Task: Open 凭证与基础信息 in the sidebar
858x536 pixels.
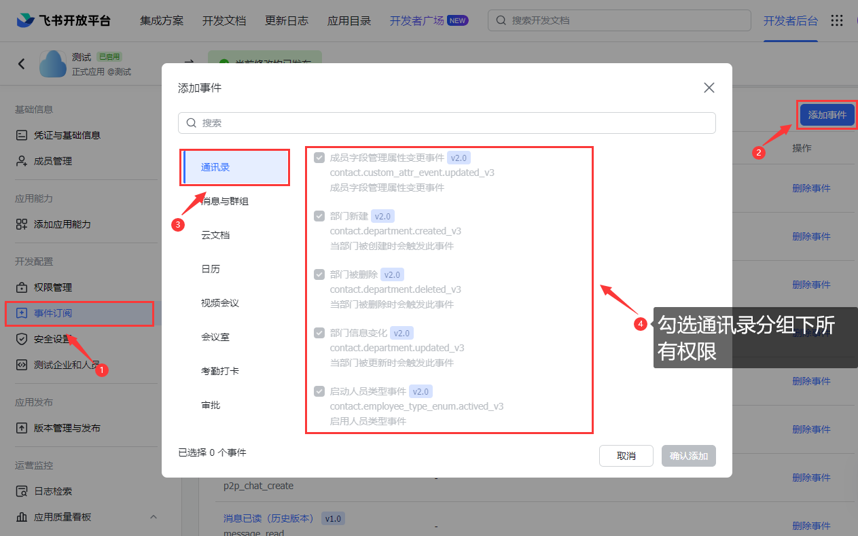Action: [x=67, y=135]
